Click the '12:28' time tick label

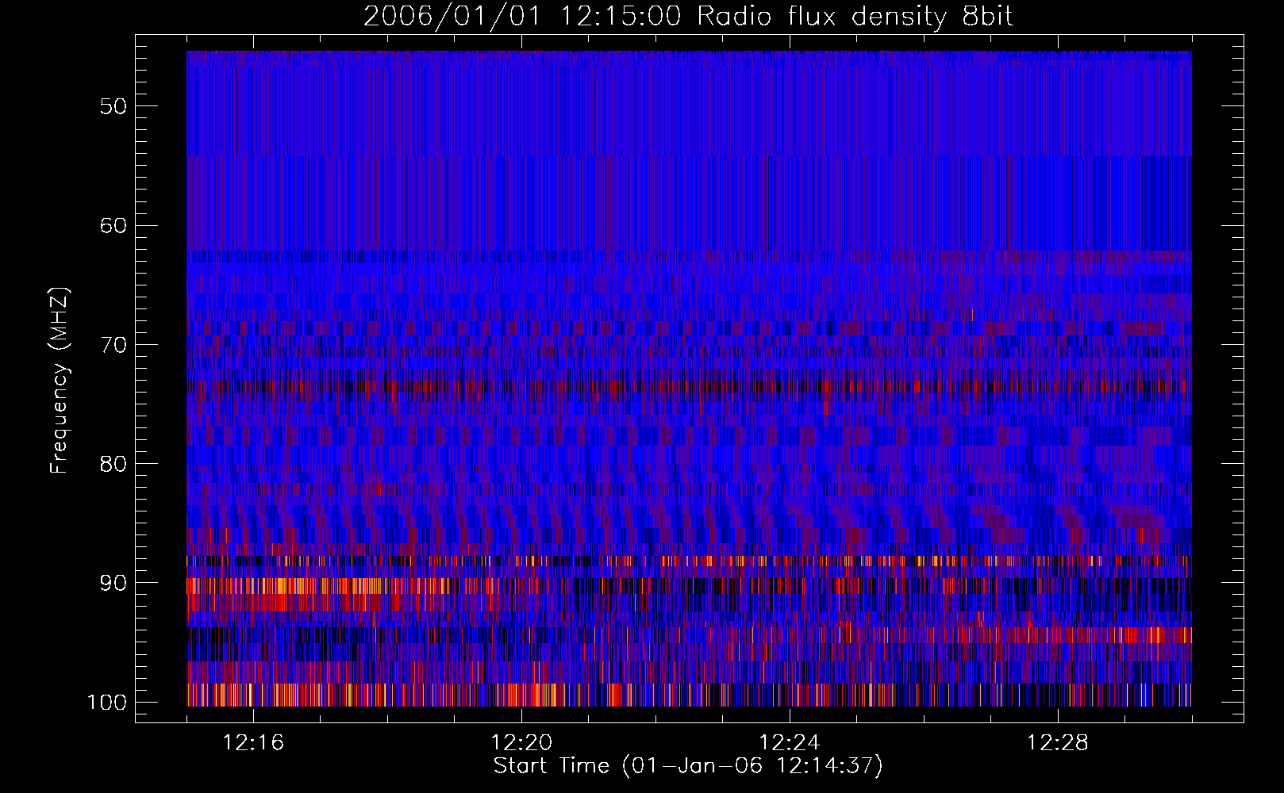click(1058, 743)
